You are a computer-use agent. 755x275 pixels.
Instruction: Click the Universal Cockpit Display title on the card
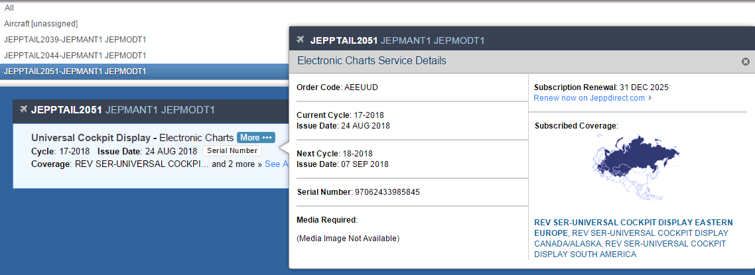(90, 138)
